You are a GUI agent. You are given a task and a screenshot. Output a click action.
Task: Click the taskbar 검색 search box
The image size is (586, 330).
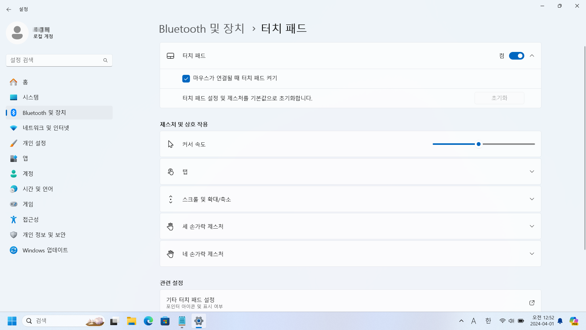(64, 321)
